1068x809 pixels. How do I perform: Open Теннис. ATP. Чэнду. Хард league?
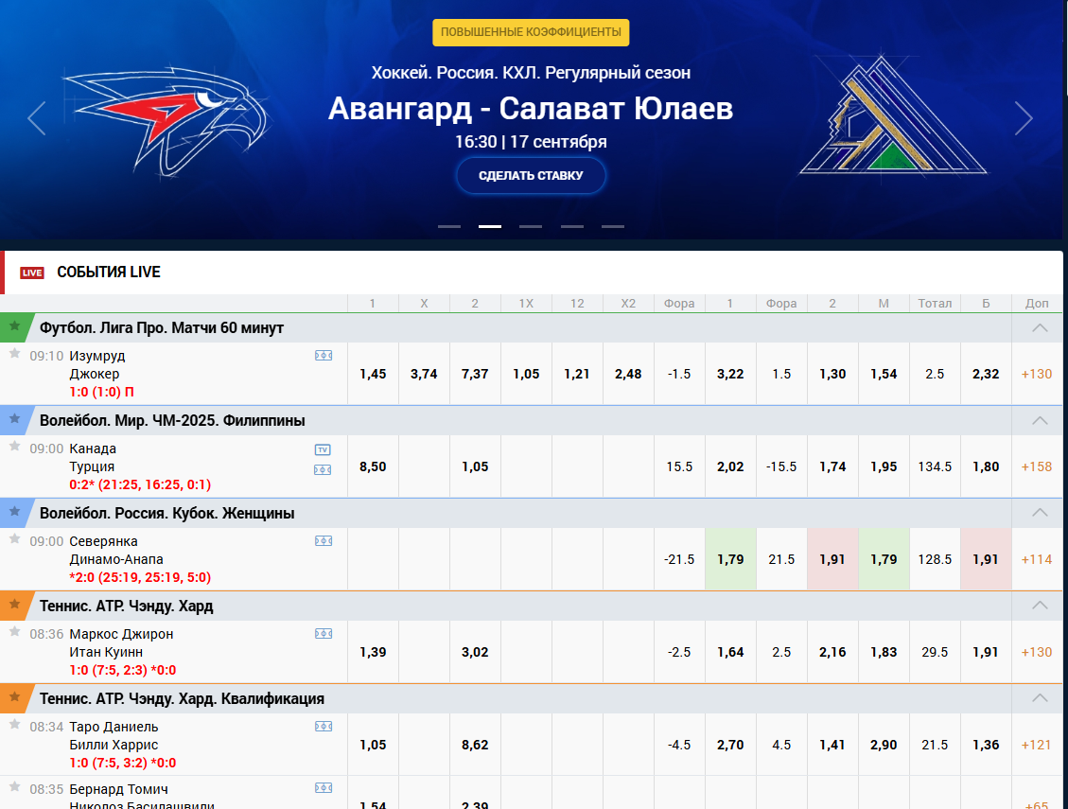[x=126, y=606]
